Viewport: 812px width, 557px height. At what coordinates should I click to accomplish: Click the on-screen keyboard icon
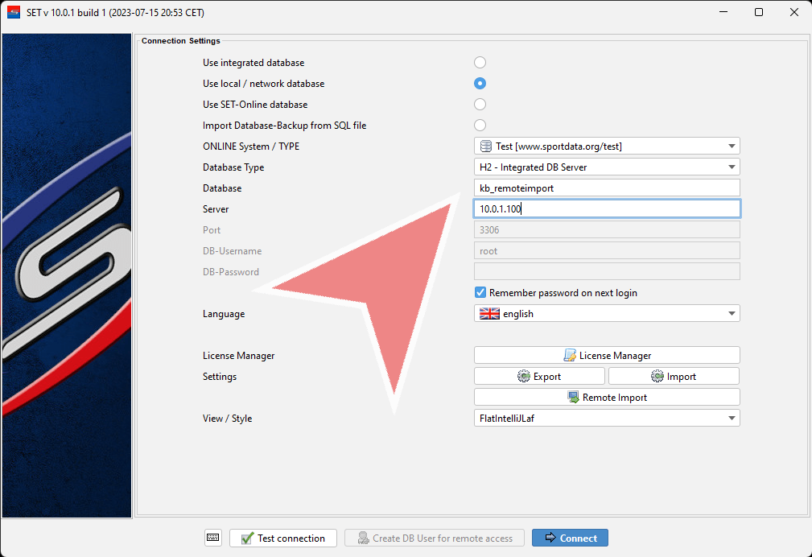point(212,538)
